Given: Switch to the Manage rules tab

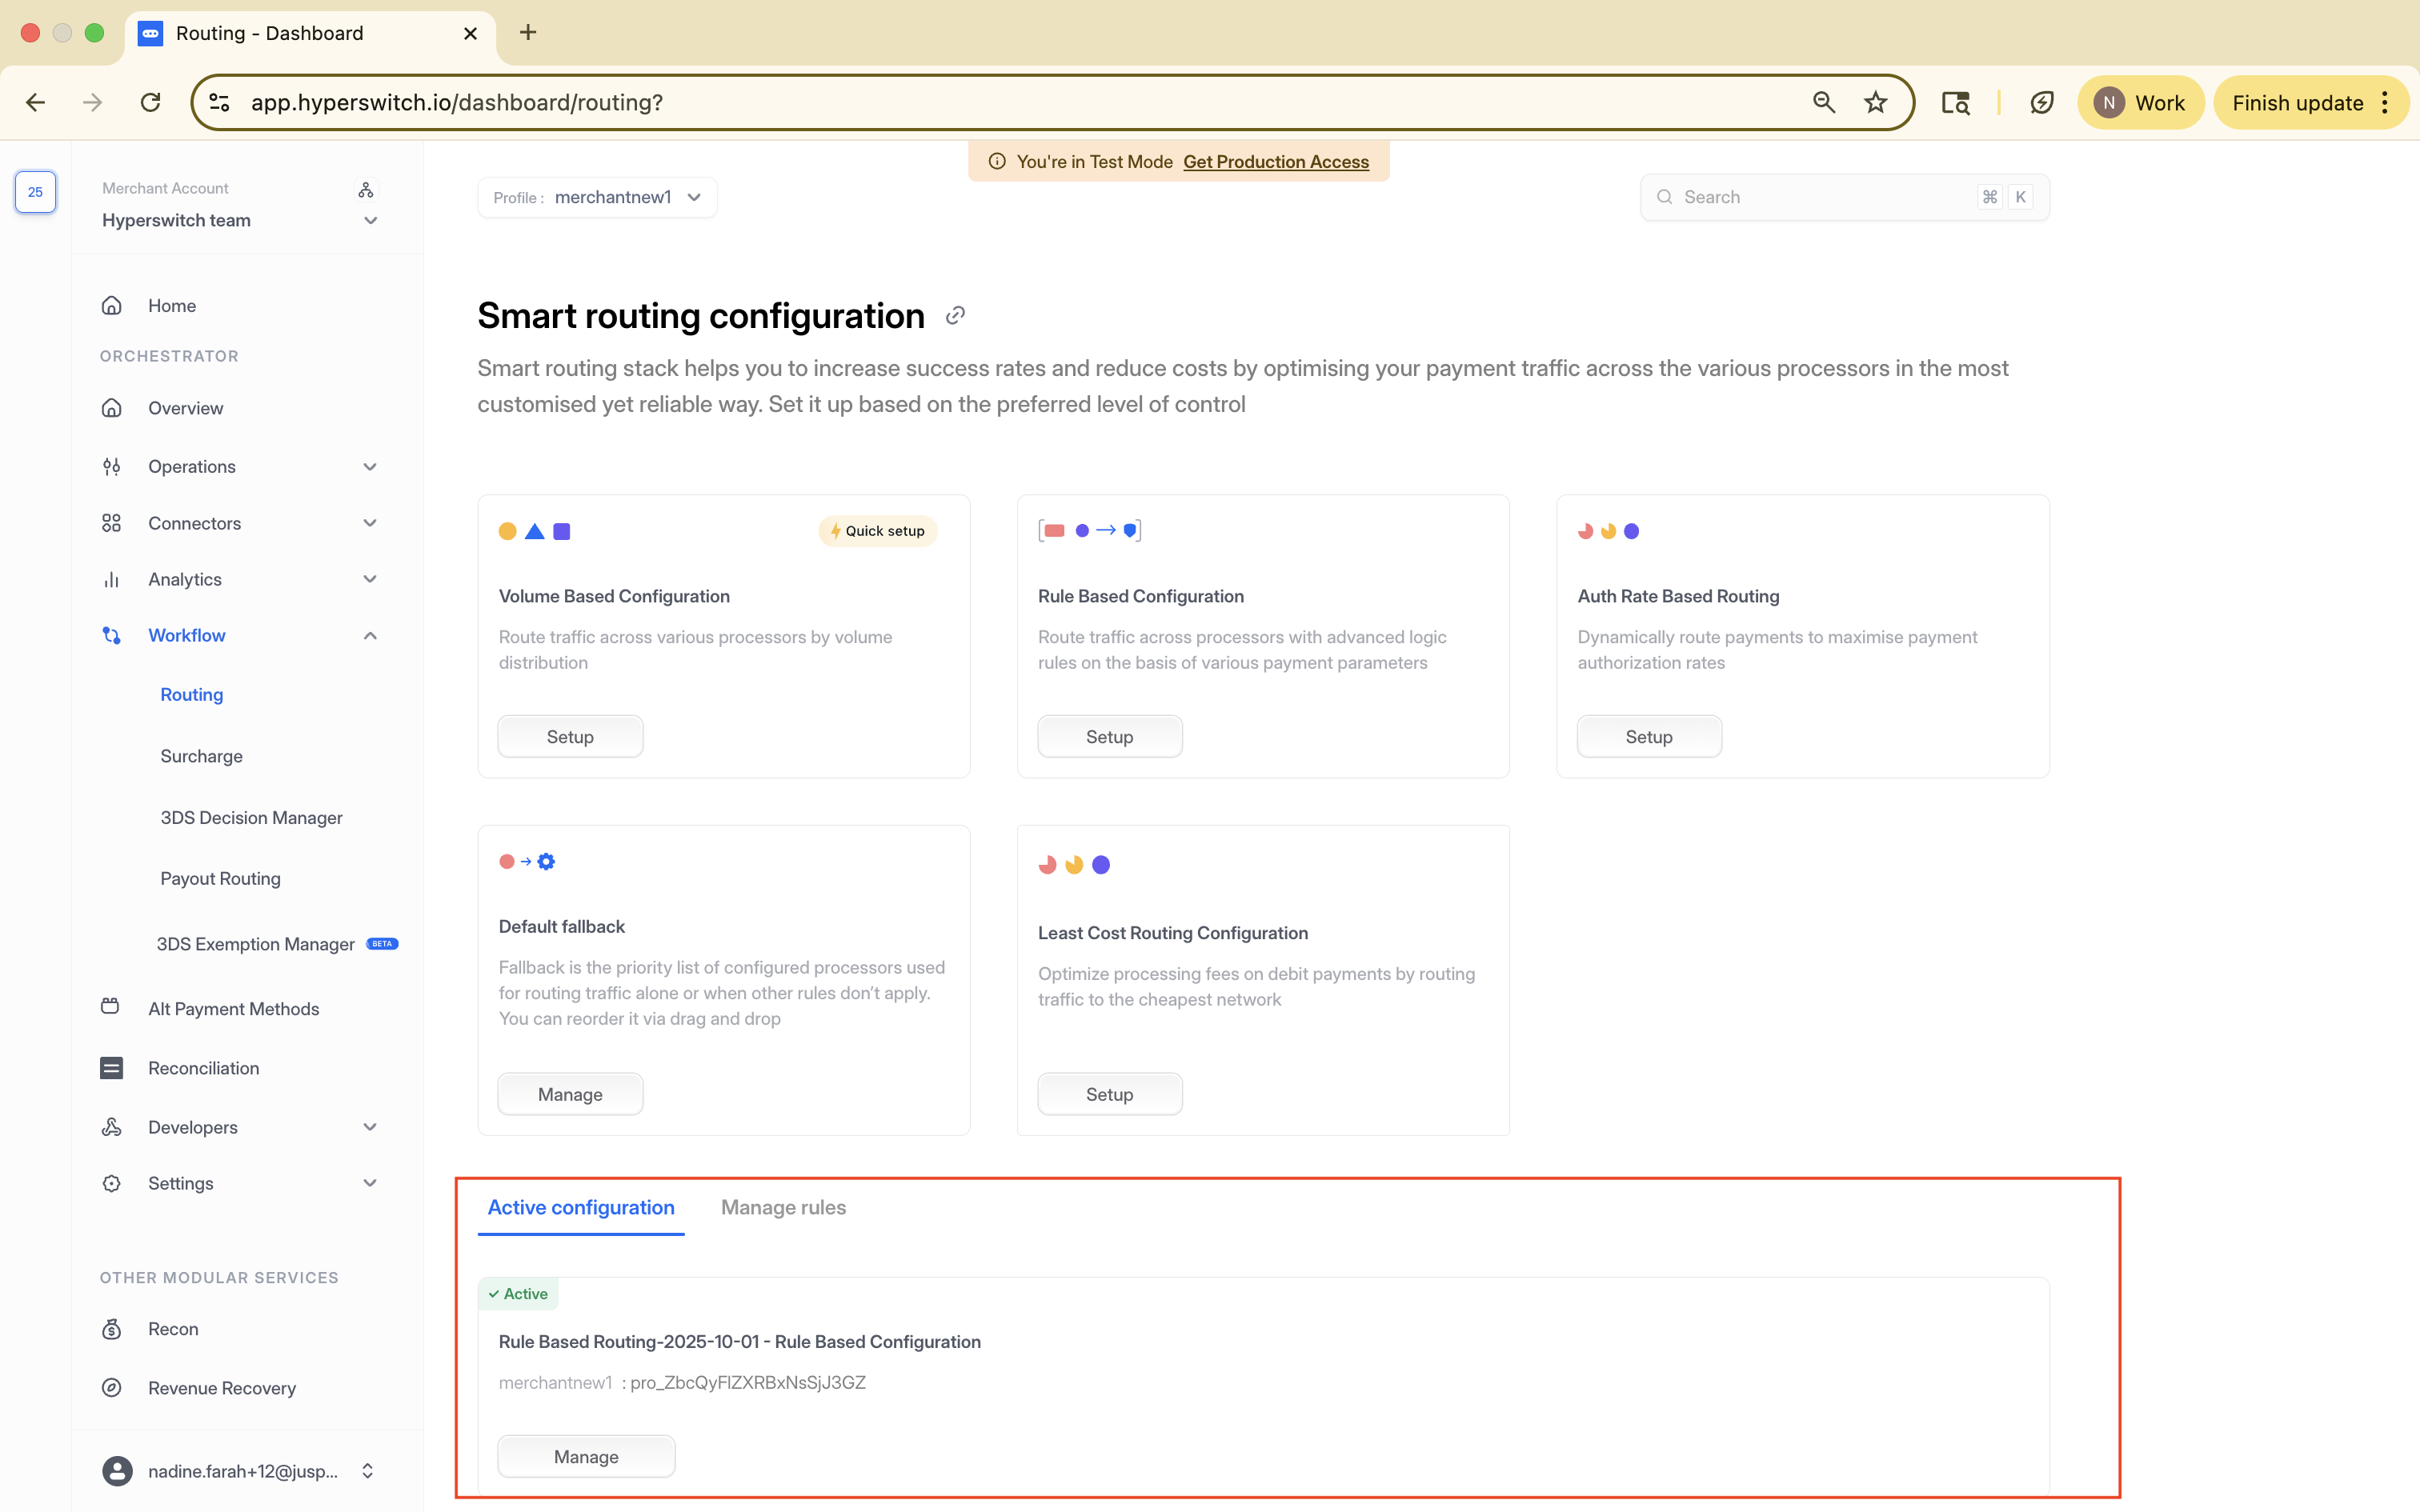Looking at the screenshot, I should pos(783,1207).
